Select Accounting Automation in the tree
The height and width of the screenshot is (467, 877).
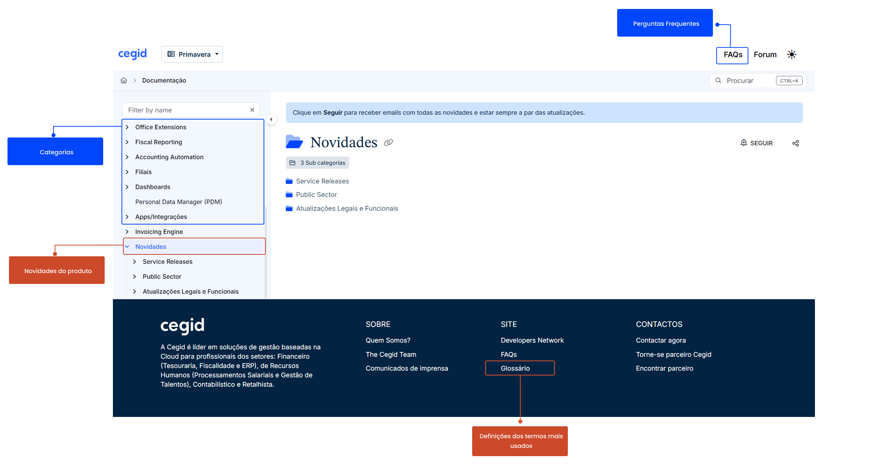(169, 157)
